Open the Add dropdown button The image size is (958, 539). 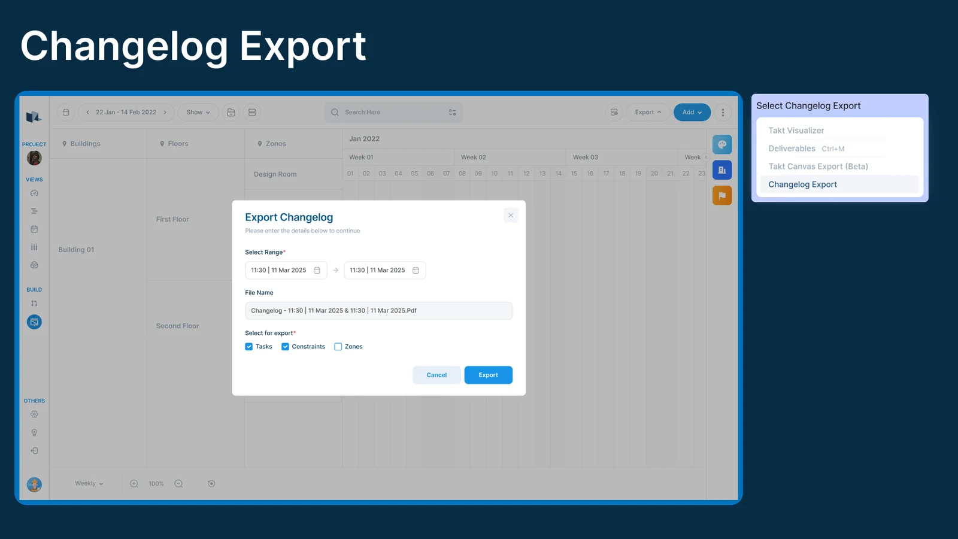(x=692, y=112)
